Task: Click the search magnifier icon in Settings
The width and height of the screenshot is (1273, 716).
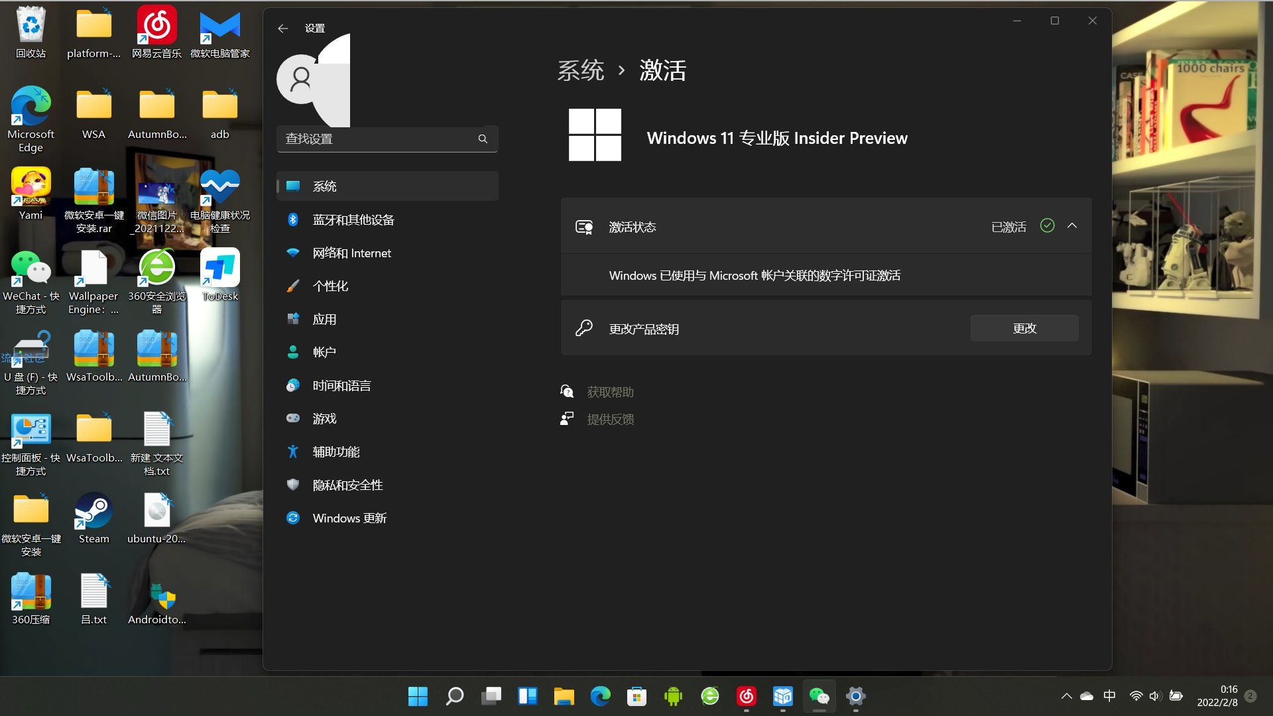Action: tap(483, 139)
